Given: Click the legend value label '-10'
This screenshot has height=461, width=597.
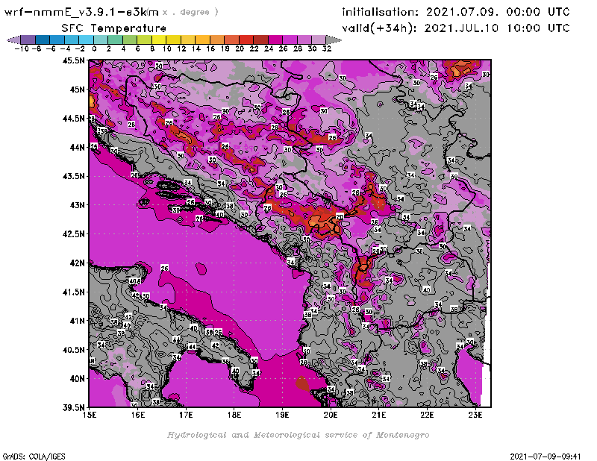Looking at the screenshot, I should point(22,48).
